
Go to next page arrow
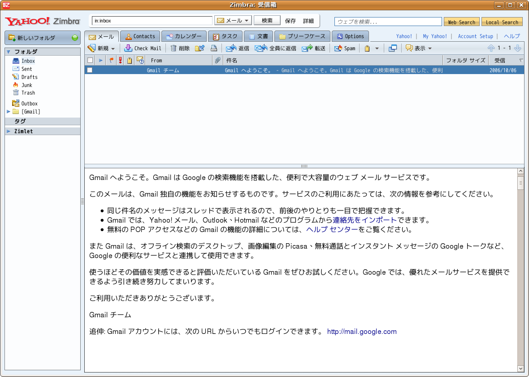517,48
